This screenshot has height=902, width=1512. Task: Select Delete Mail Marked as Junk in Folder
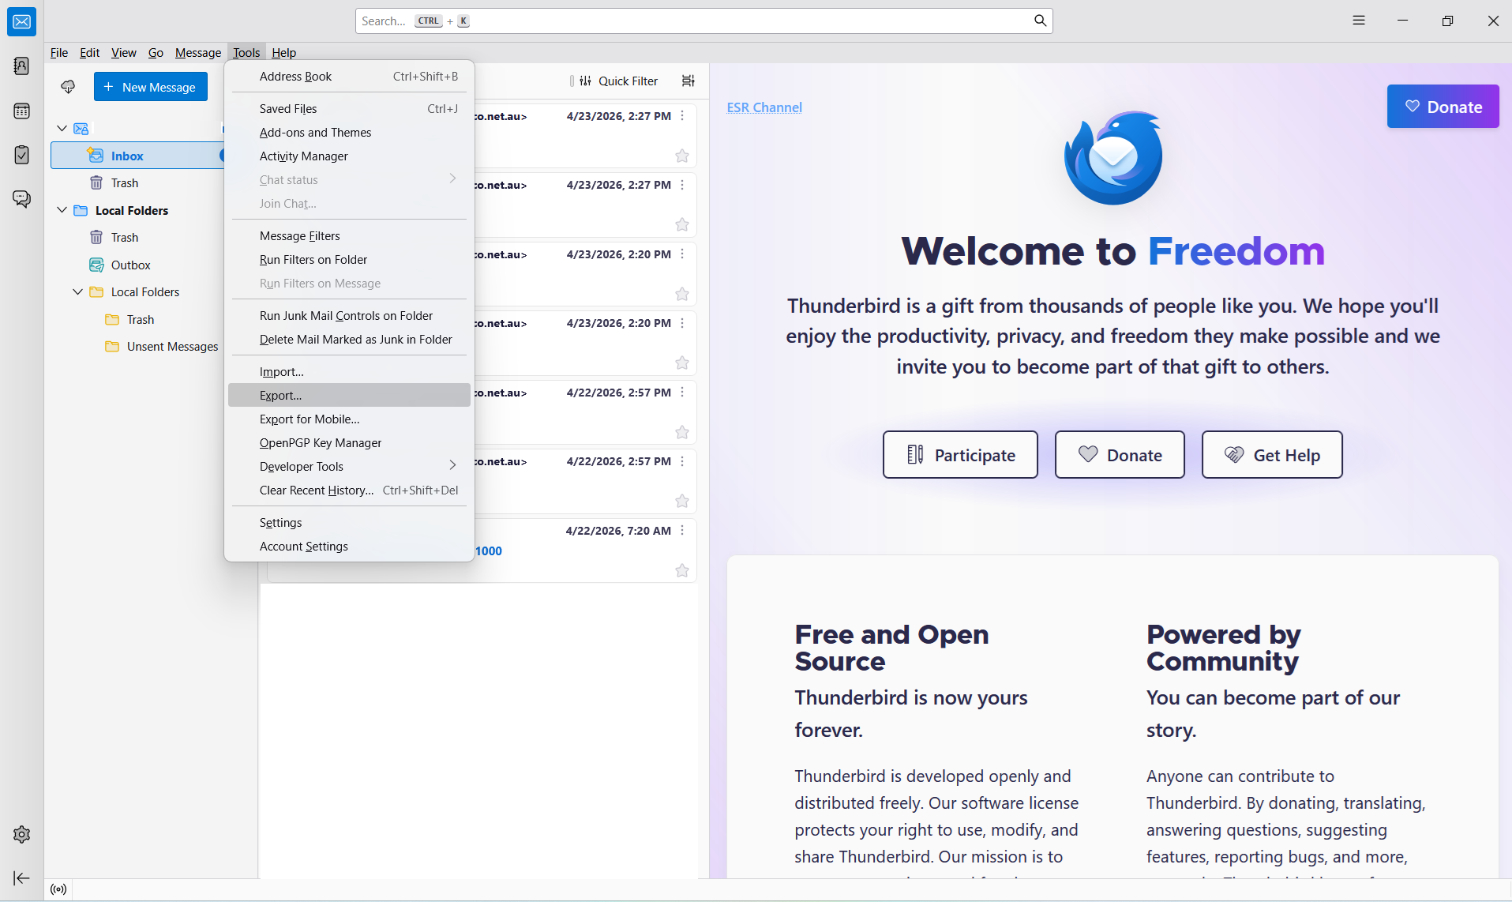point(349,339)
